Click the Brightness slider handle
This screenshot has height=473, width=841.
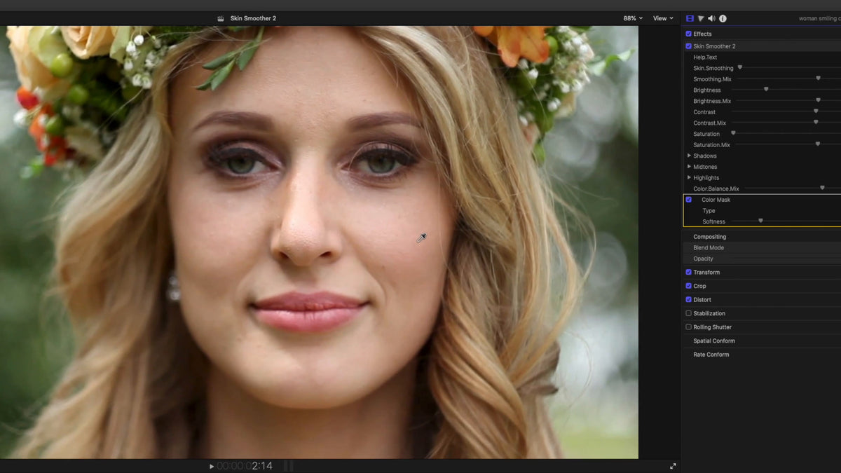766,89
